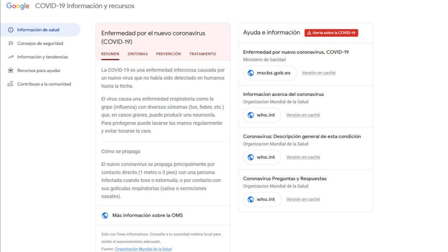The image size is (448, 252).
Task: Switch to the SÍNTOMAS tab
Action: pyautogui.click(x=137, y=54)
